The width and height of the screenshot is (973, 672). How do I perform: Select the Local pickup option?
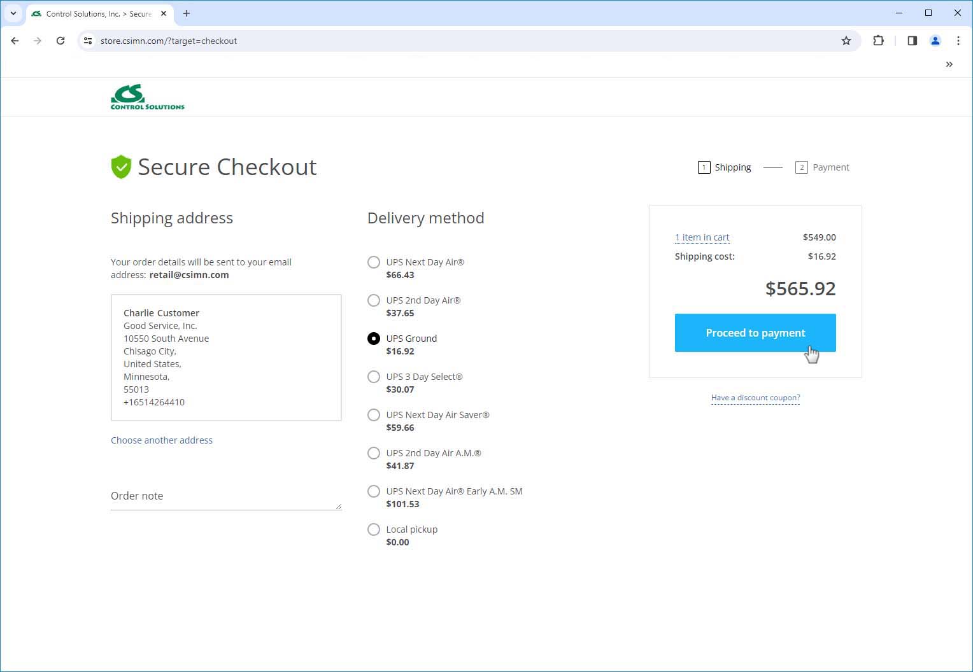(374, 529)
